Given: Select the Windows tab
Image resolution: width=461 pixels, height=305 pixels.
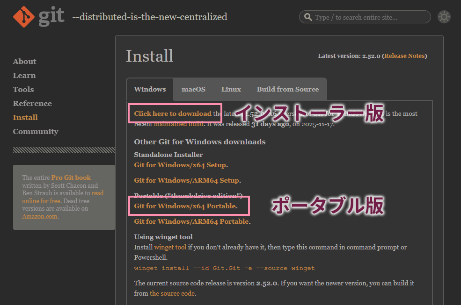Looking at the screenshot, I should (x=150, y=89).
